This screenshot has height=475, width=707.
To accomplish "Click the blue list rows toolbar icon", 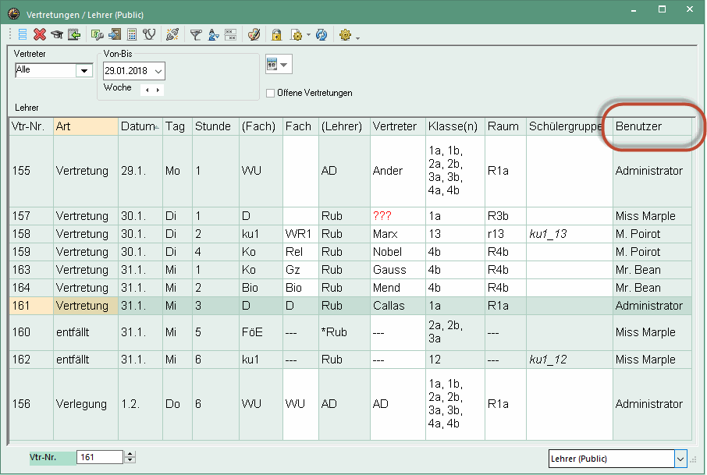I will [x=22, y=34].
